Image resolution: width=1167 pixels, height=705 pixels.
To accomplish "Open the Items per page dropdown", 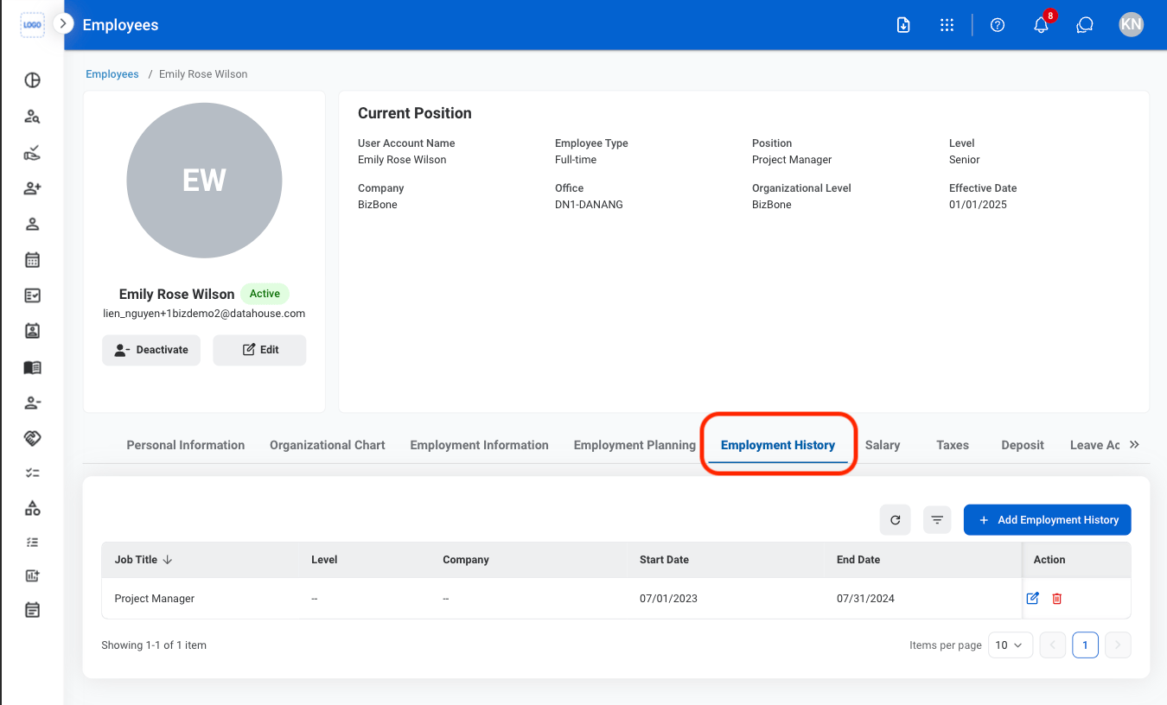I will 1010,645.
